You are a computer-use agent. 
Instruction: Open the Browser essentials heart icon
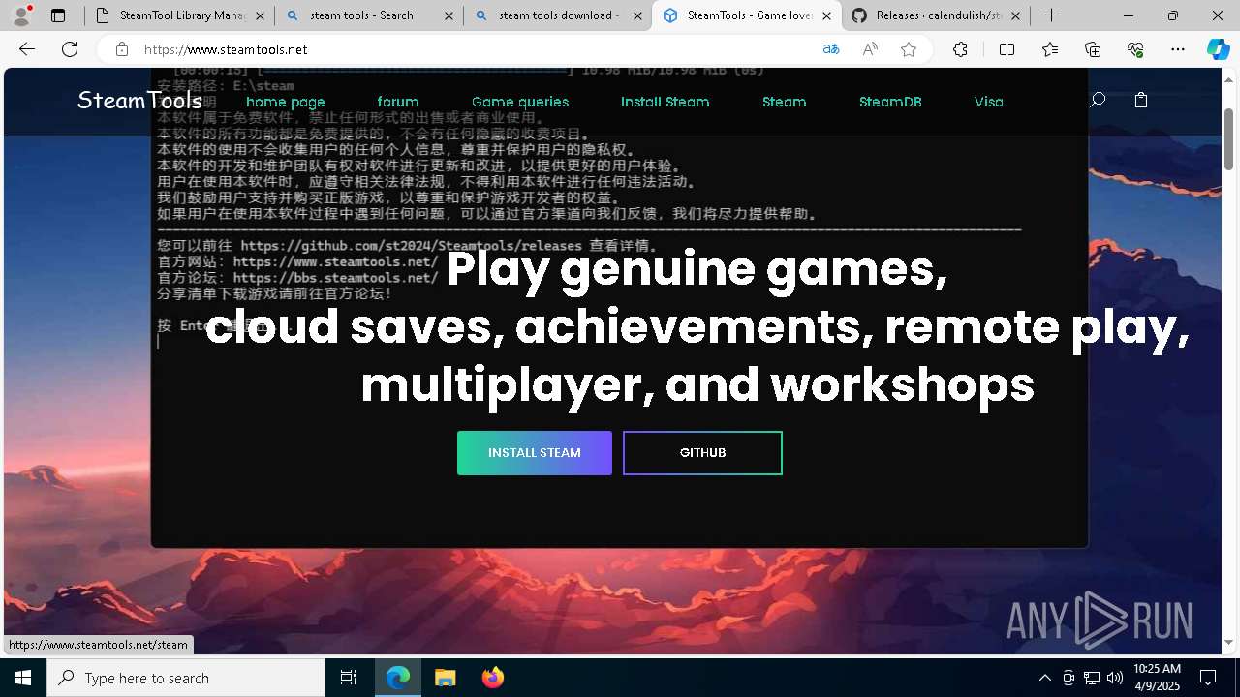pos(1135,49)
